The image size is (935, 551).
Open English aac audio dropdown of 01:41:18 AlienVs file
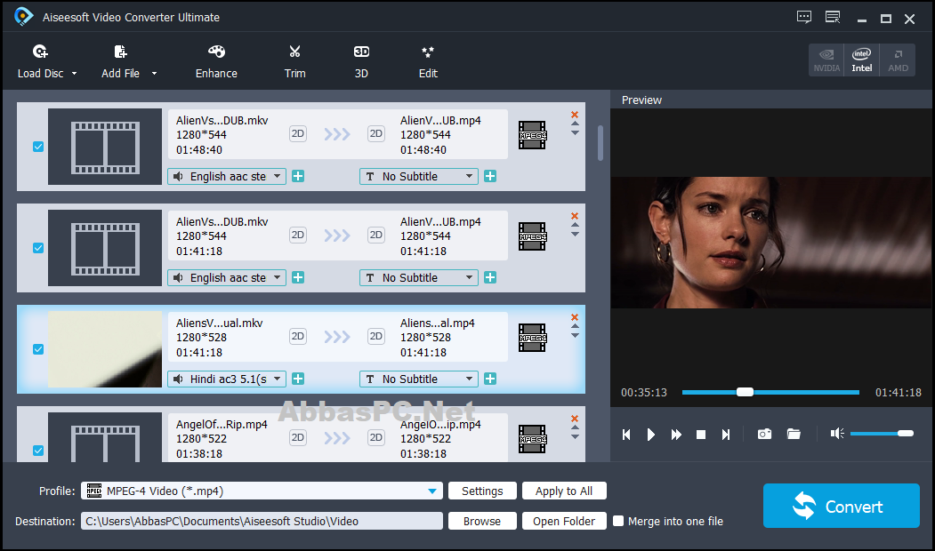tap(227, 277)
